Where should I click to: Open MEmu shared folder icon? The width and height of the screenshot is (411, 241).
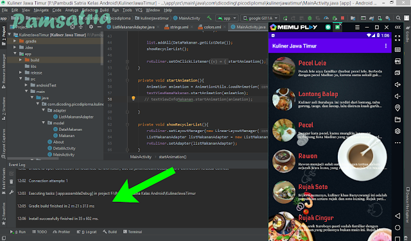pos(398,119)
